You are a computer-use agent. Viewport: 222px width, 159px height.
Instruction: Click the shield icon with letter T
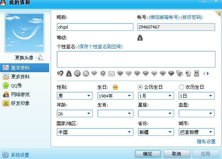103,73
